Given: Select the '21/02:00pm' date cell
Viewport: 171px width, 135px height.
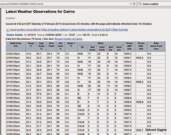Looking at the screenshot, I should [16, 66].
